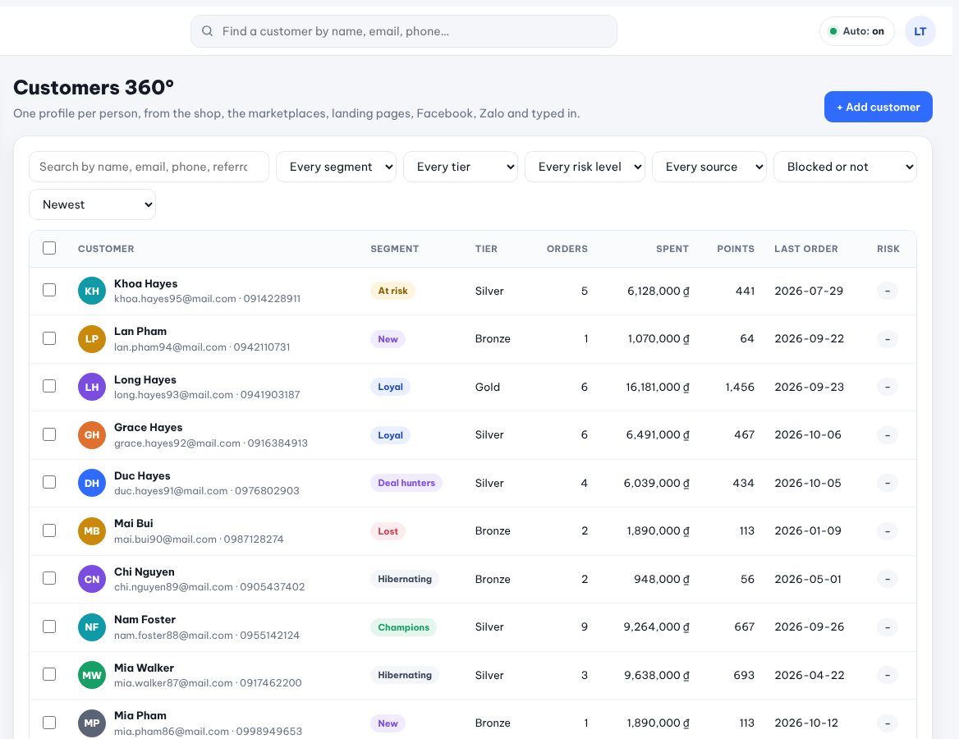Image resolution: width=959 pixels, height=739 pixels.
Task: Open Lan Pham customer profile name
Action: (x=140, y=332)
